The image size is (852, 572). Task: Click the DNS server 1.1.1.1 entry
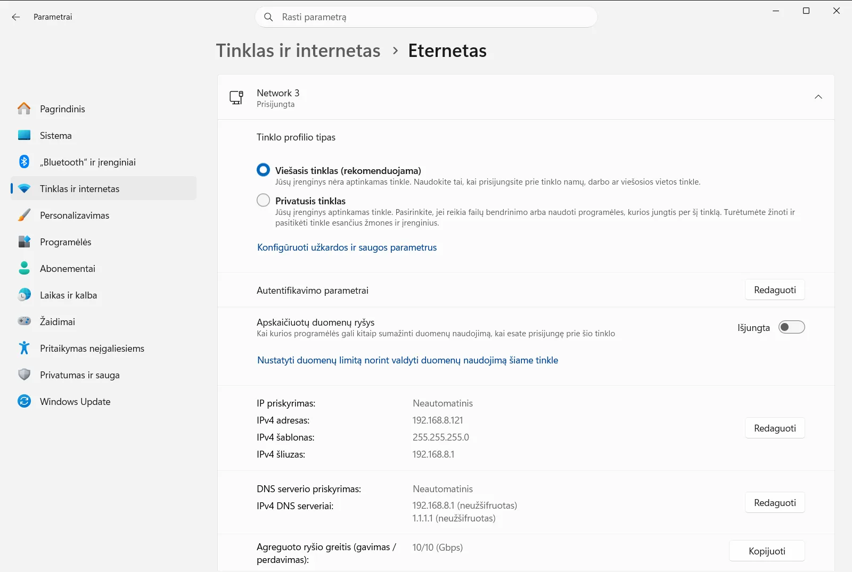454,518
